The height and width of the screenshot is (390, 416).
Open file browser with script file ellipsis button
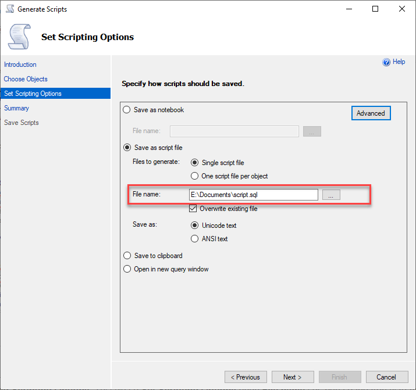point(331,195)
